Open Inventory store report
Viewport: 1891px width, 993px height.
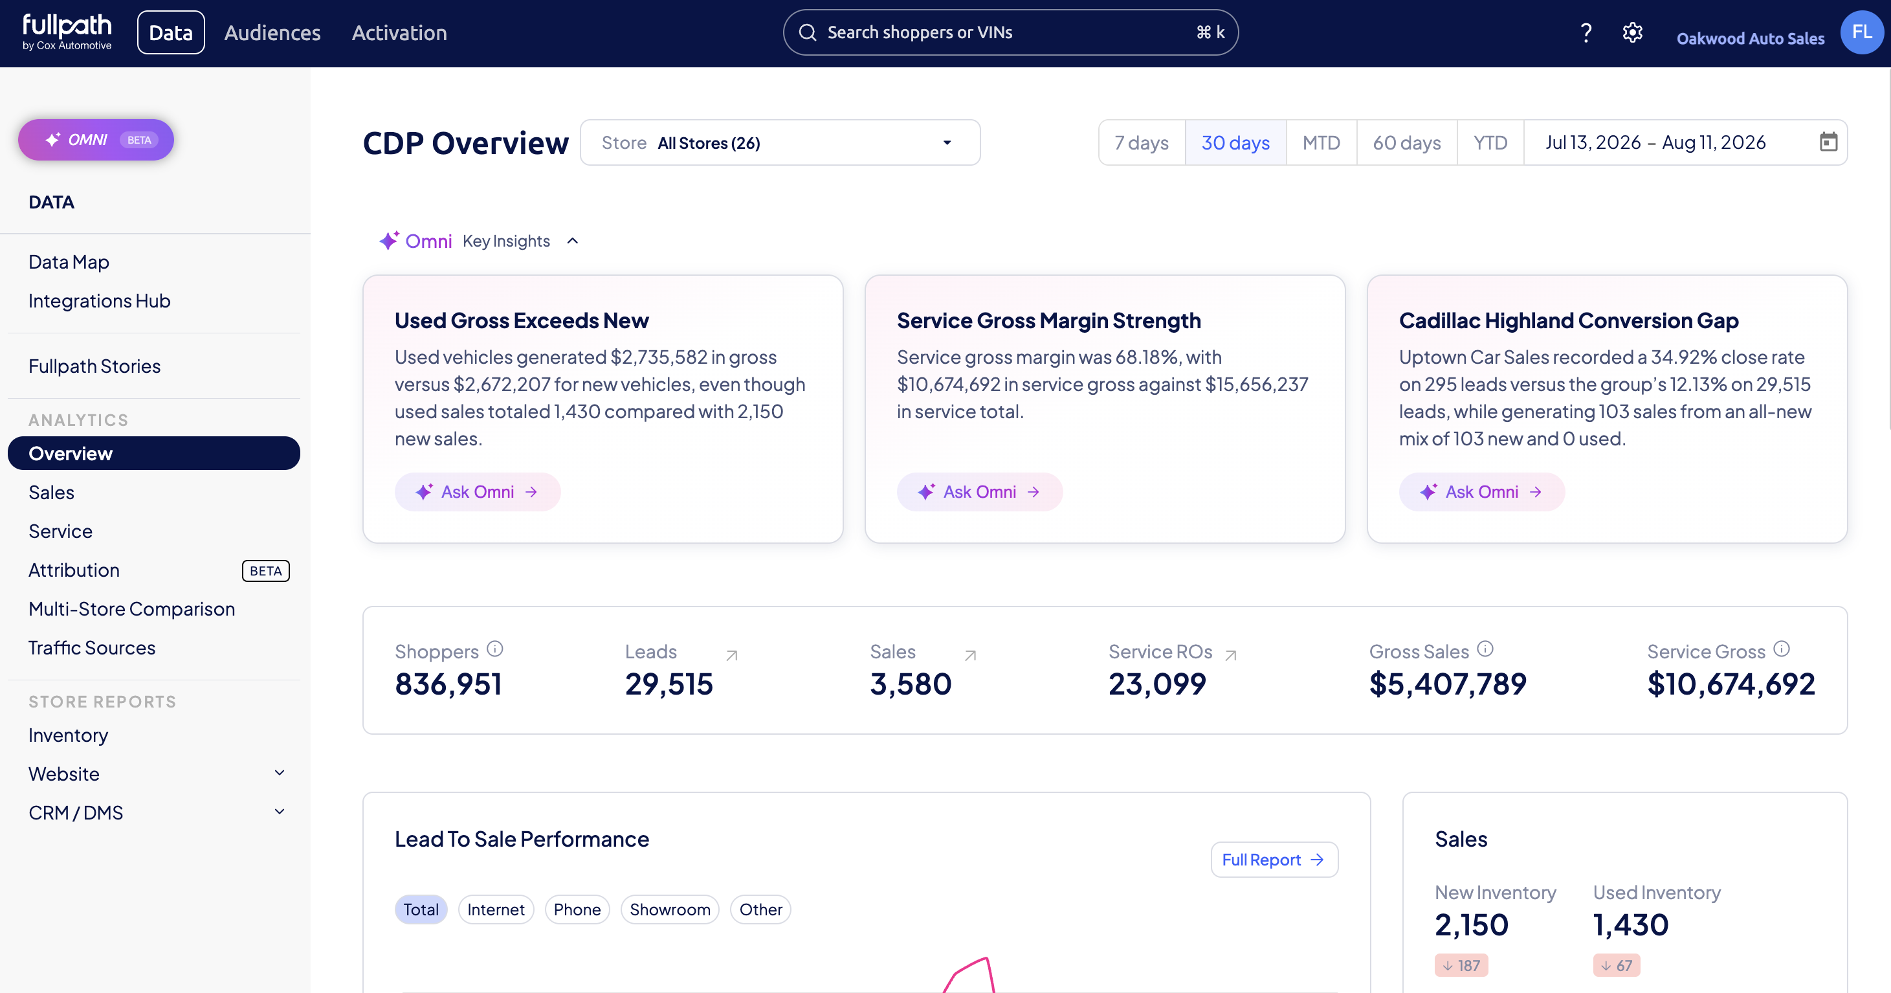pyautogui.click(x=68, y=735)
